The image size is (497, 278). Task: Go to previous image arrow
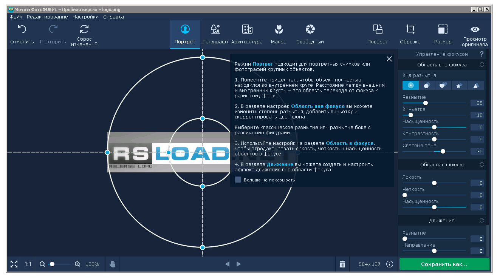click(227, 264)
